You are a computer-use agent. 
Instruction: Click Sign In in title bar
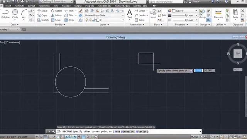click(194, 2)
